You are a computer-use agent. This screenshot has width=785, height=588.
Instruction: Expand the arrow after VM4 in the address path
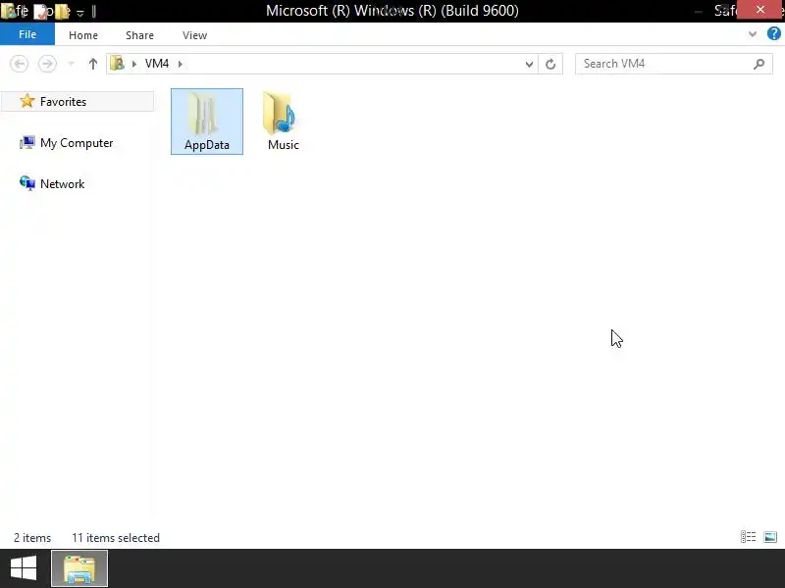tap(181, 64)
